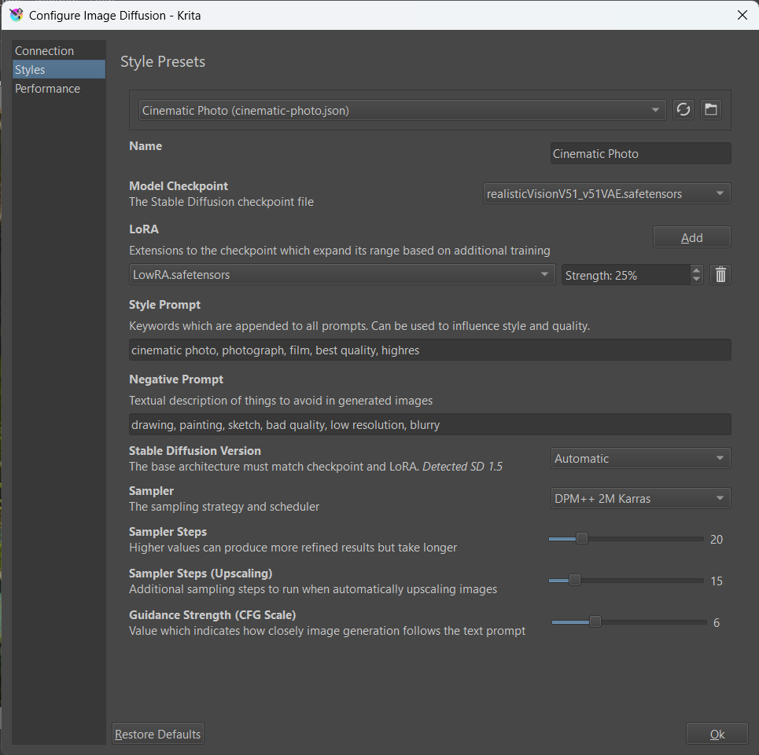Delete the LowRA LoRA with trash icon
759x755 pixels.
[x=720, y=274]
